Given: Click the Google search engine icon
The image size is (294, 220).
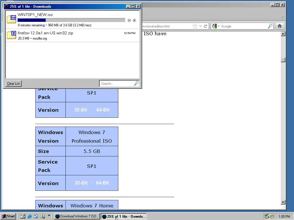Looking at the screenshot, I should pos(214,26).
